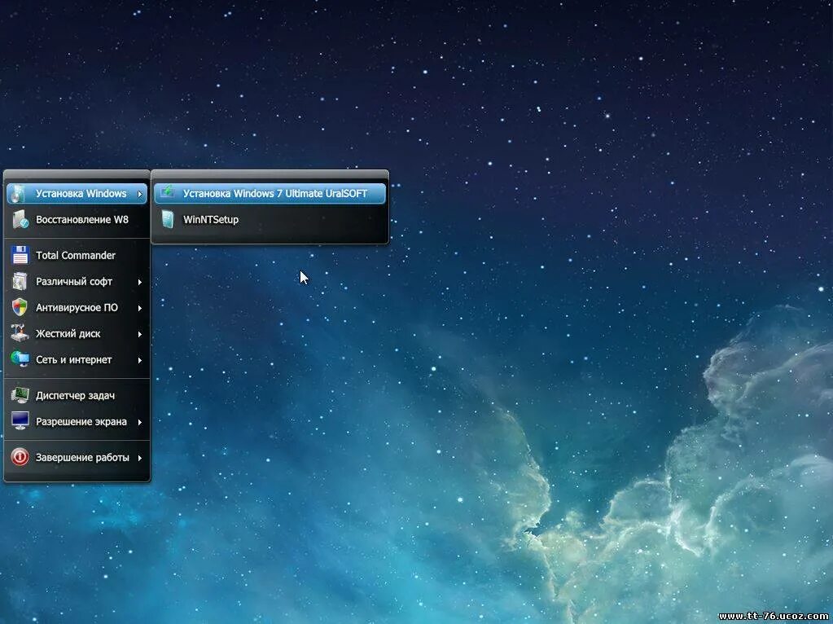Screen dimensions: 833x624
Task: Click the WinNTSetup icon
Action: point(168,219)
